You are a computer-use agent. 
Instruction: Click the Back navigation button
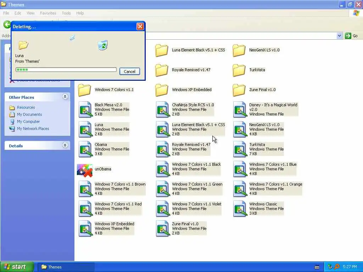coord(7,24)
